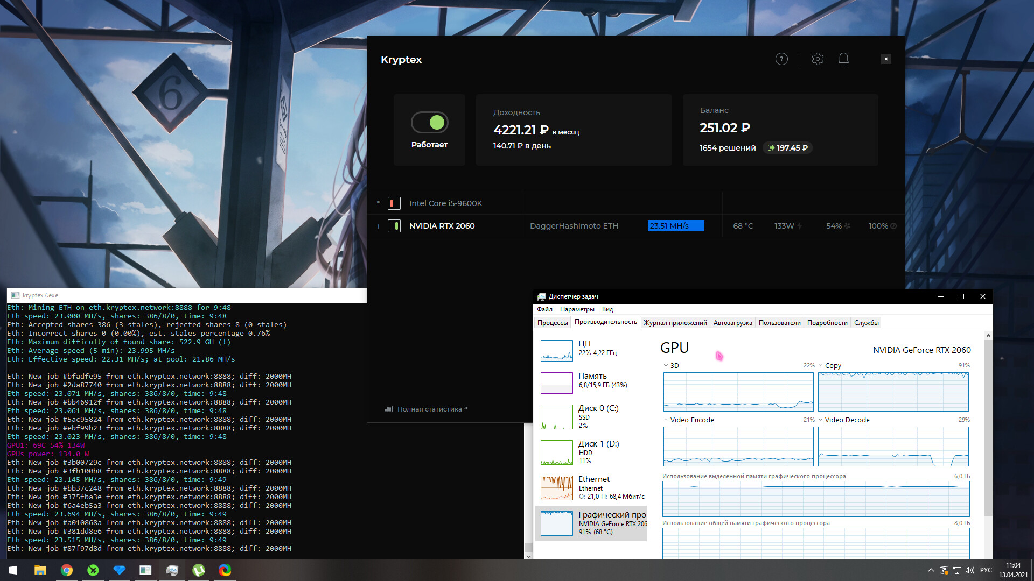Viewport: 1034px width, 581px height.
Task: Click the DaggerHashimoto ETH algorithm label
Action: pyautogui.click(x=574, y=226)
